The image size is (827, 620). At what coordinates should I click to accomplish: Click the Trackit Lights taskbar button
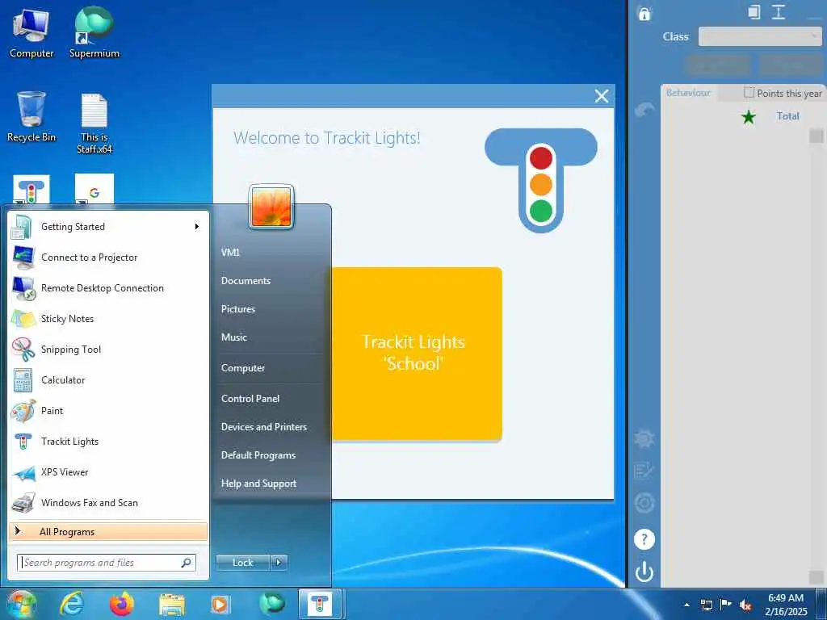(x=320, y=604)
